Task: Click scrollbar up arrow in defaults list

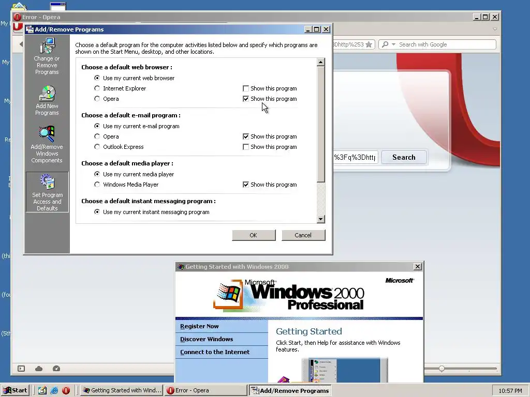Action: (x=321, y=62)
